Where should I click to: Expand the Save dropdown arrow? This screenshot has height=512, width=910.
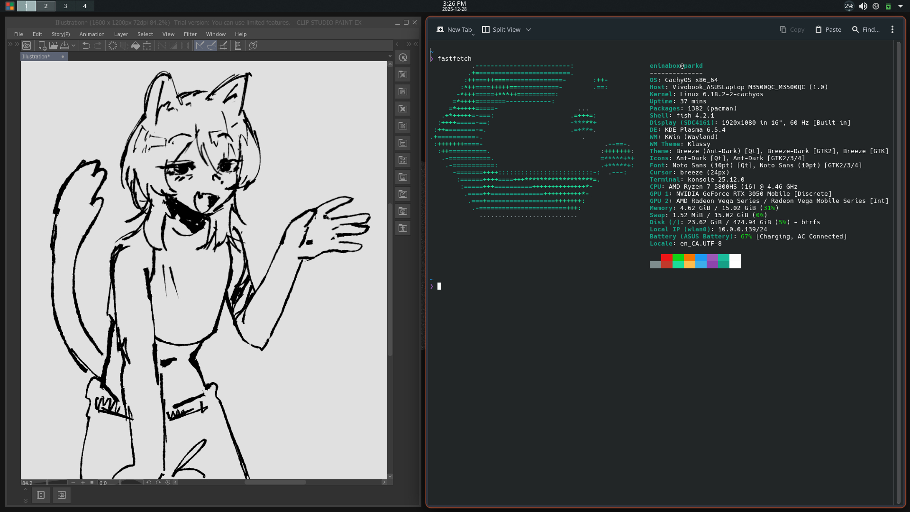(x=73, y=46)
